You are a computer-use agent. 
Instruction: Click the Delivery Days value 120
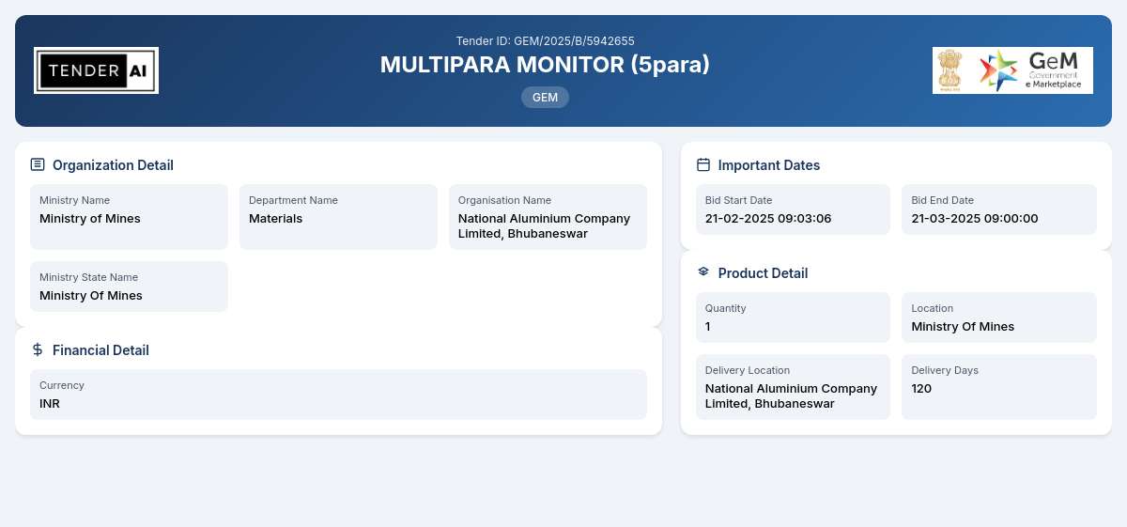pos(922,389)
